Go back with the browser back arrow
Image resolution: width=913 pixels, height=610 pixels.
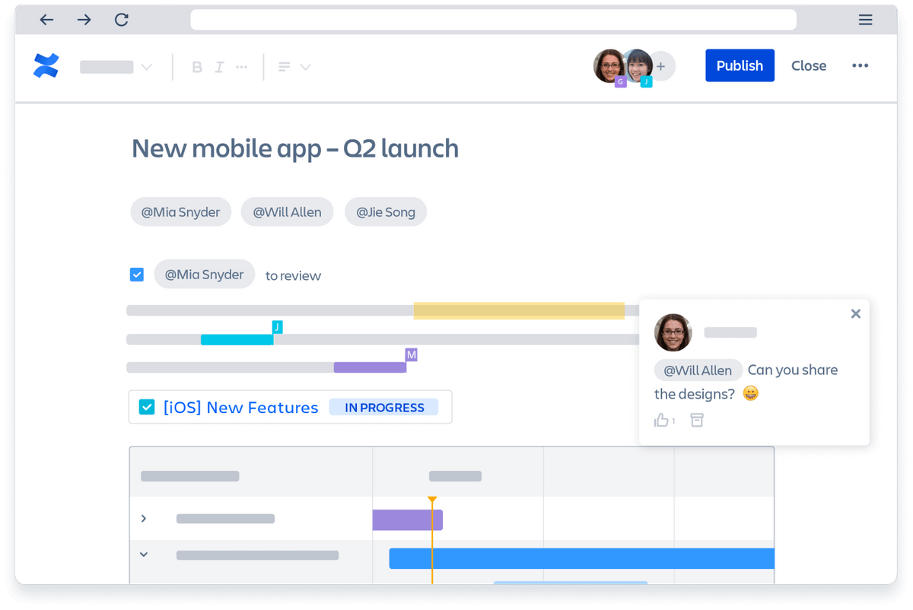[x=46, y=20]
